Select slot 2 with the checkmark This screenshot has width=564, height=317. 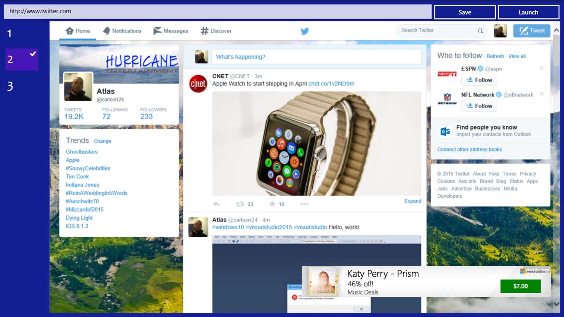click(x=22, y=59)
